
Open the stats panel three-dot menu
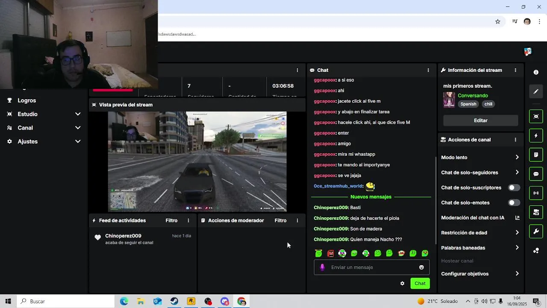pos(297,70)
